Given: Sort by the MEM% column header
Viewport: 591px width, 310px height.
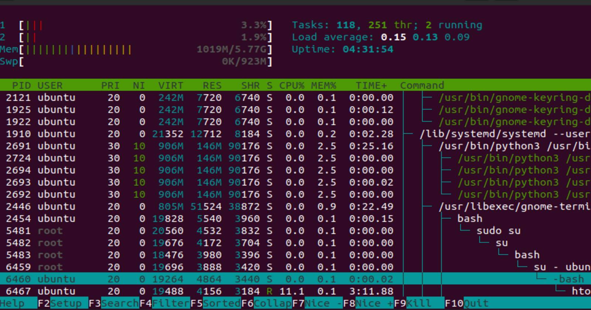Looking at the screenshot, I should (323, 86).
